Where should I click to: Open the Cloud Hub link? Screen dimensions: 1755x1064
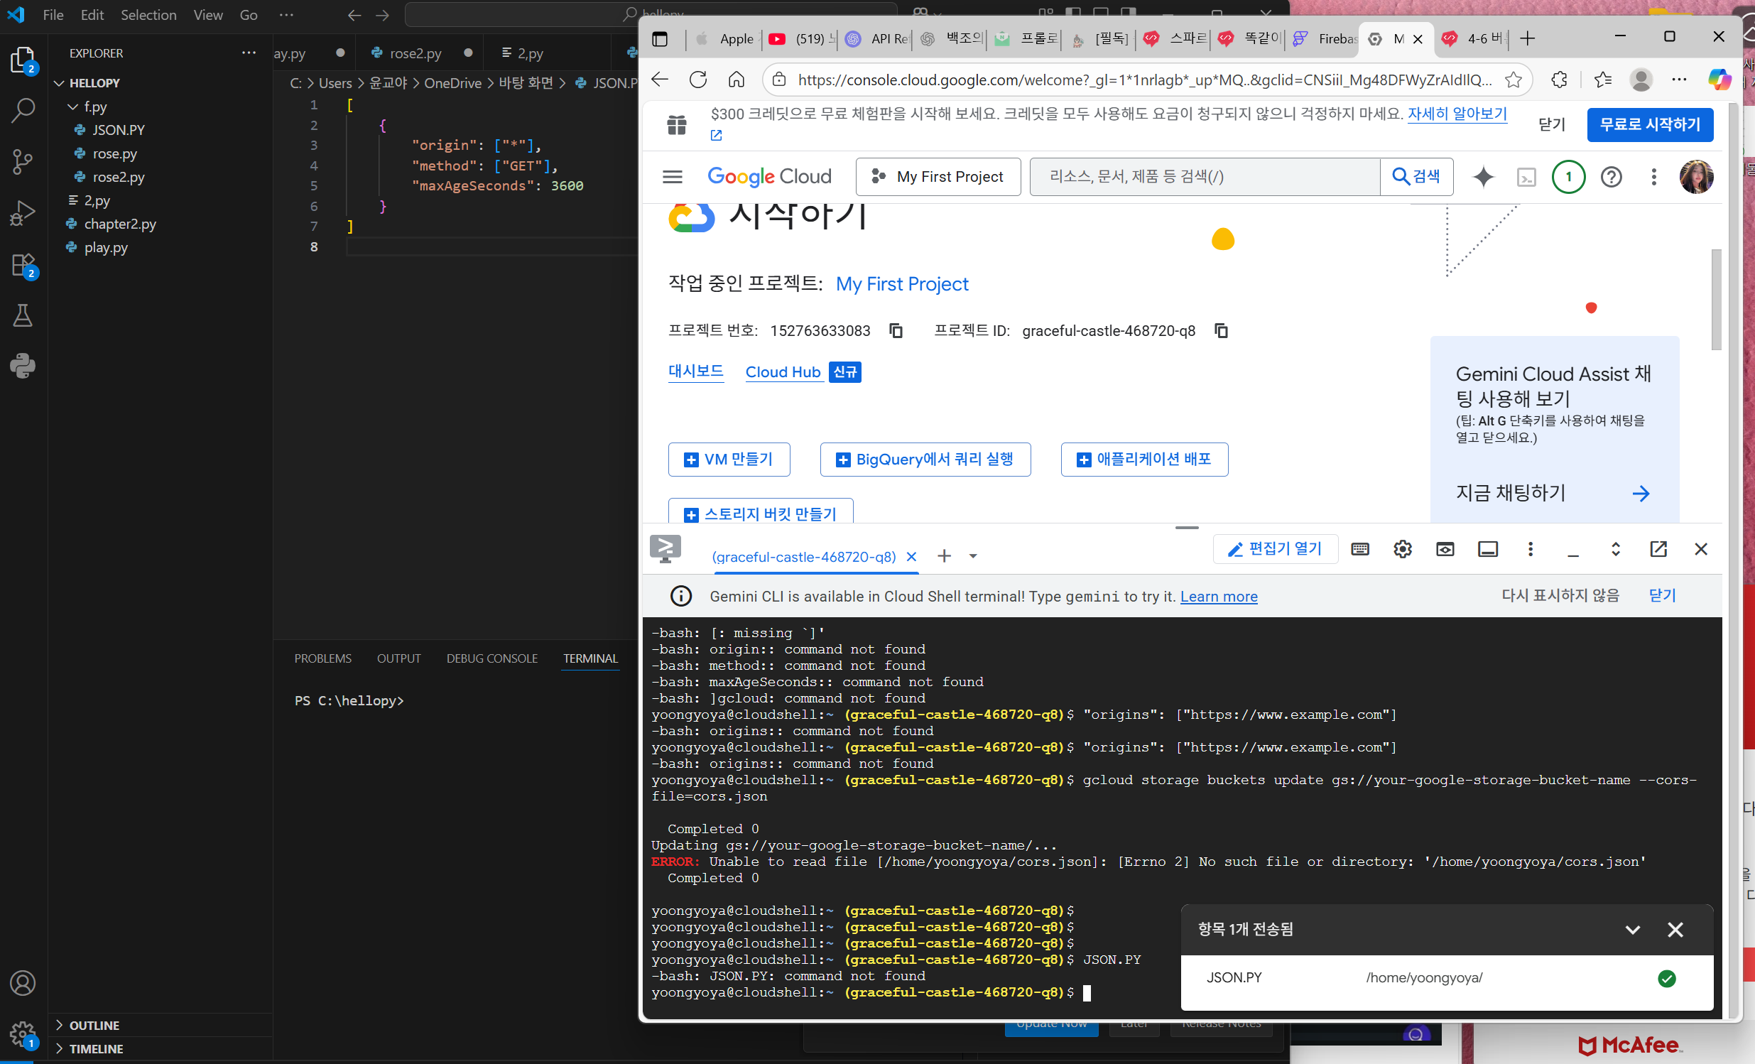pyautogui.click(x=783, y=371)
